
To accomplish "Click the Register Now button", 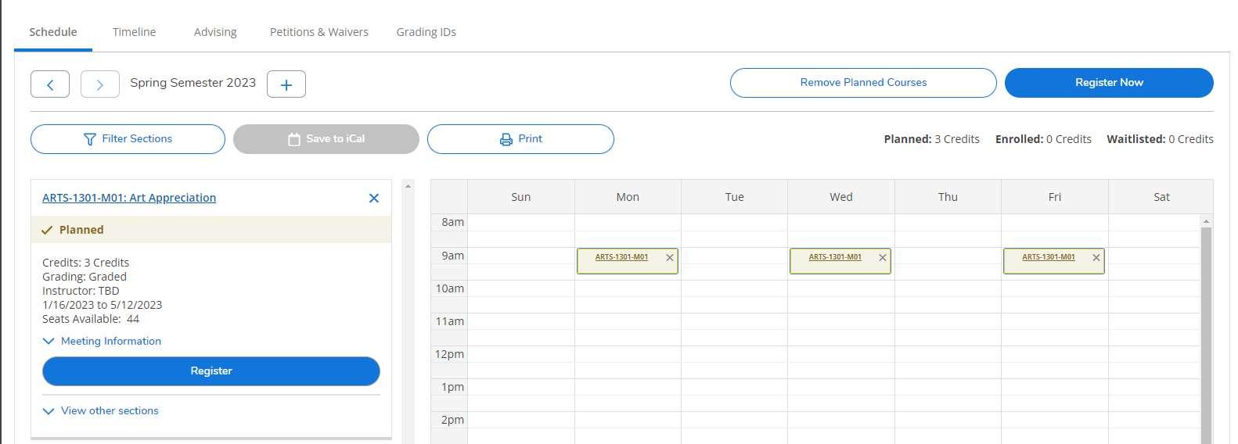I will point(1108,83).
